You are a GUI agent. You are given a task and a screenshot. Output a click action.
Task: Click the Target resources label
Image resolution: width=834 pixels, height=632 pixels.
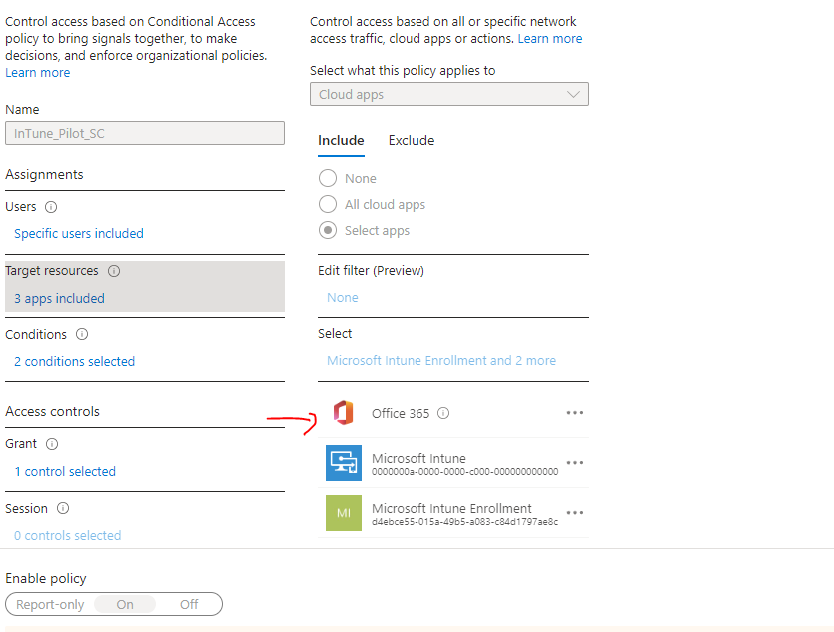(x=52, y=271)
